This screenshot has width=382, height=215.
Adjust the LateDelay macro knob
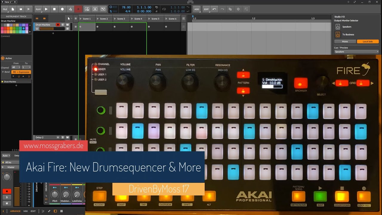click(x=77, y=194)
